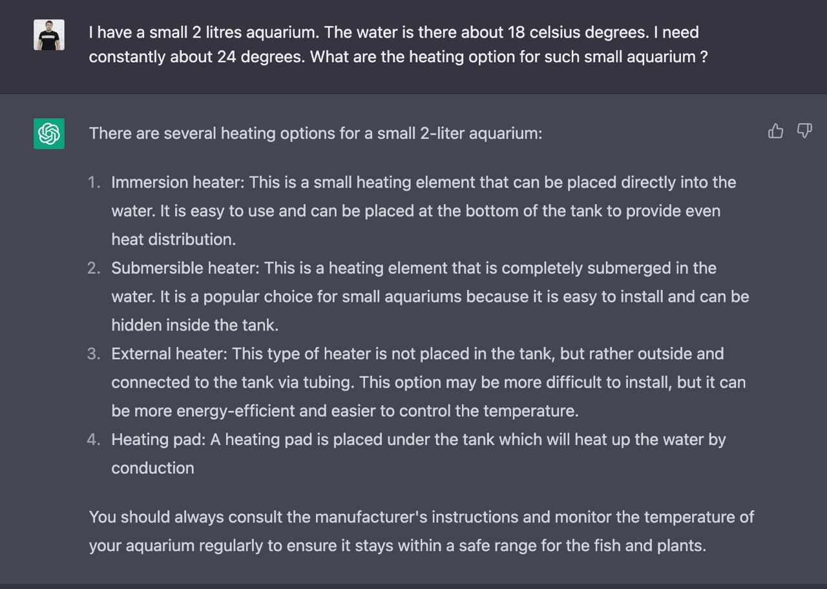Click the "hidden inside the tank." line
This screenshot has width=827, height=589.
[x=194, y=325]
